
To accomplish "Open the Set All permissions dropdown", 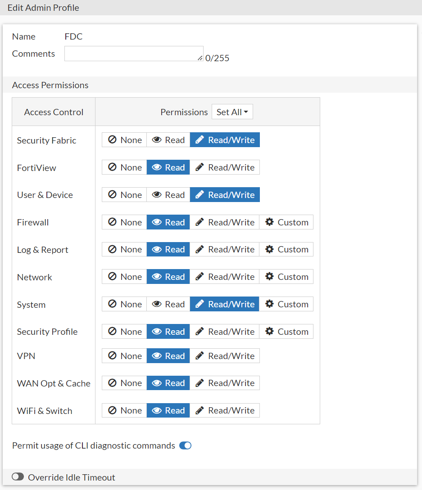I will 232,112.
